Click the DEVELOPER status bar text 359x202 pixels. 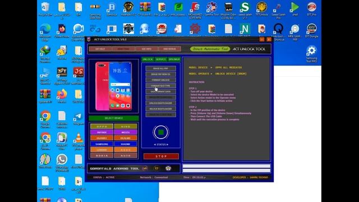coord(250,177)
